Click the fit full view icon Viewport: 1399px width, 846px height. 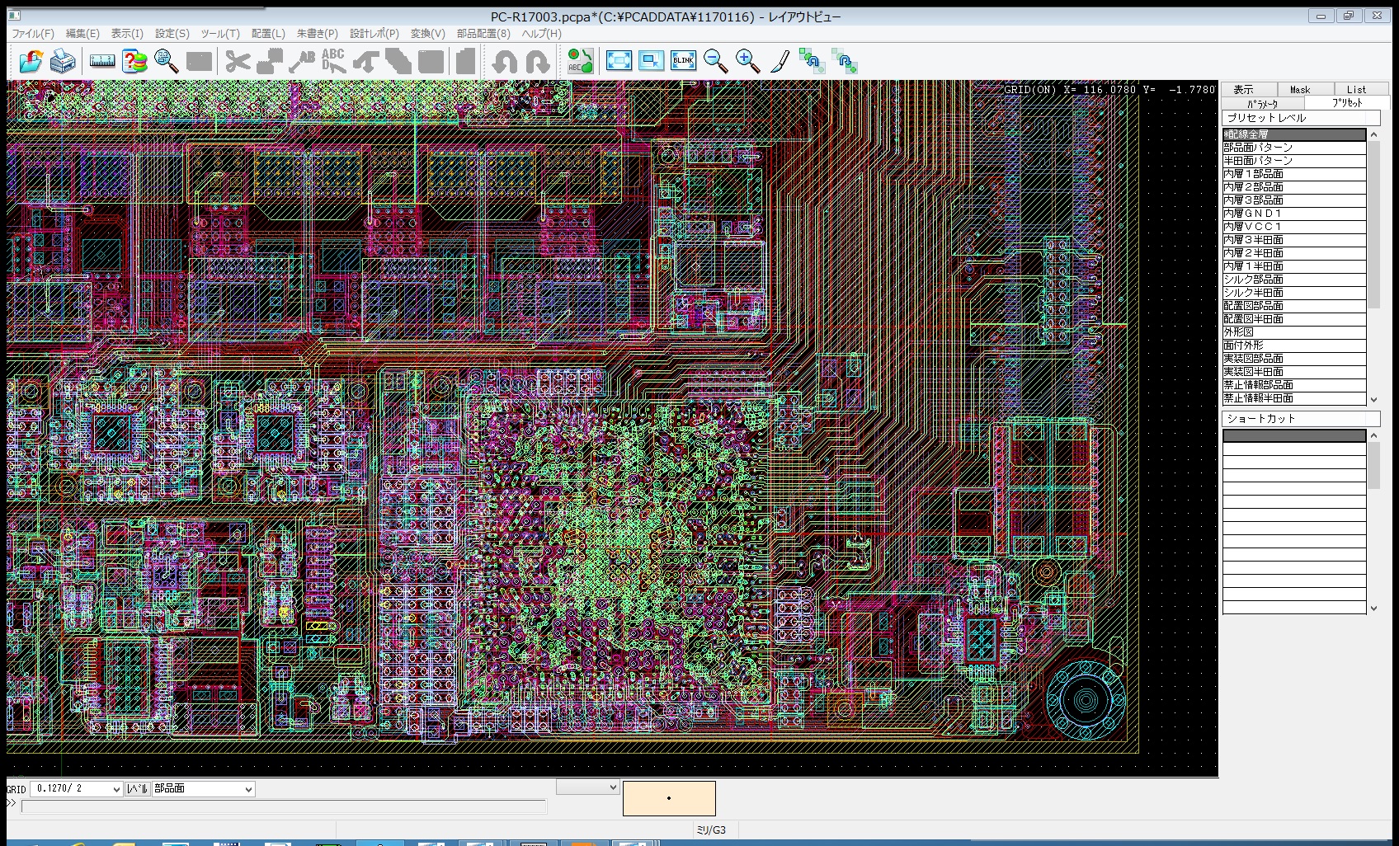619,61
